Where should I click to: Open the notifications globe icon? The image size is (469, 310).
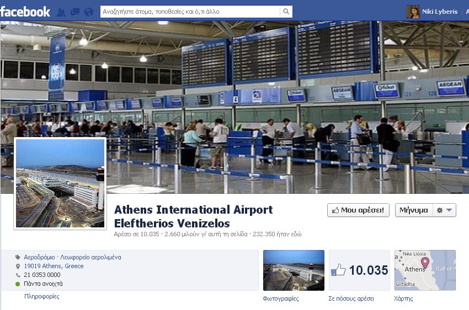tap(89, 12)
